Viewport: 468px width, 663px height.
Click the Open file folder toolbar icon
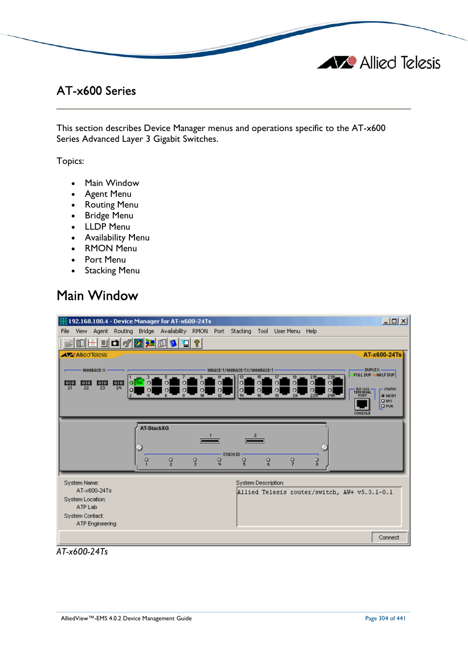point(69,344)
